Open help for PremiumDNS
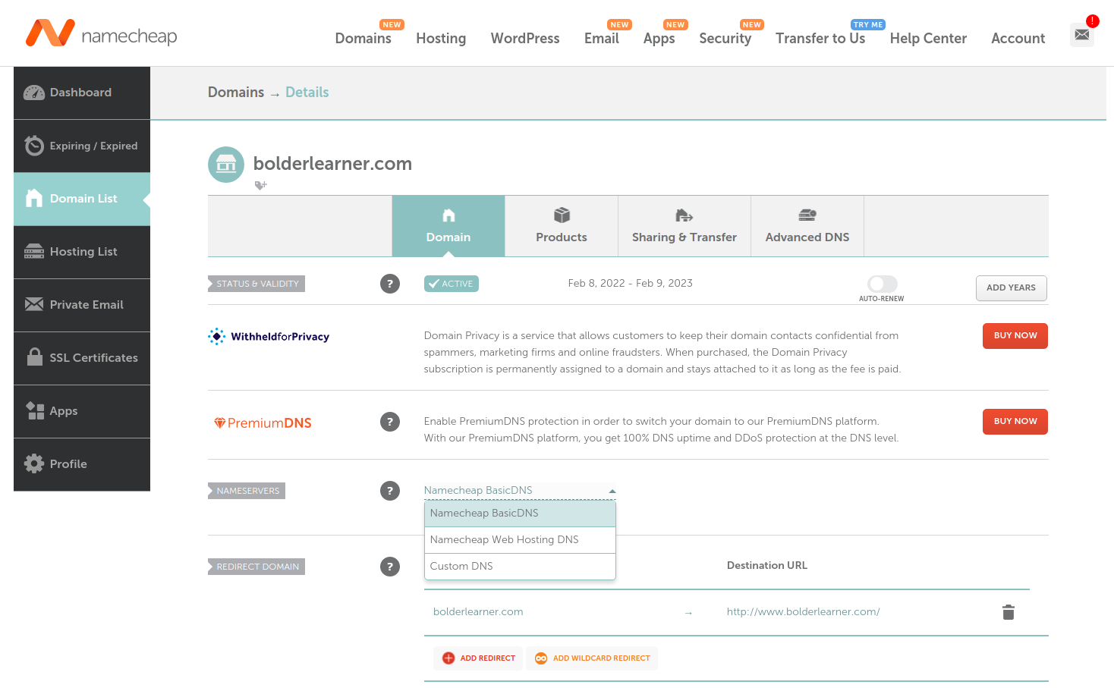Image resolution: width=1114 pixels, height=688 pixels. click(x=390, y=422)
